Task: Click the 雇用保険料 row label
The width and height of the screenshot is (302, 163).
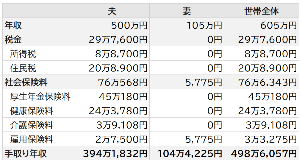Action: pos(32,139)
